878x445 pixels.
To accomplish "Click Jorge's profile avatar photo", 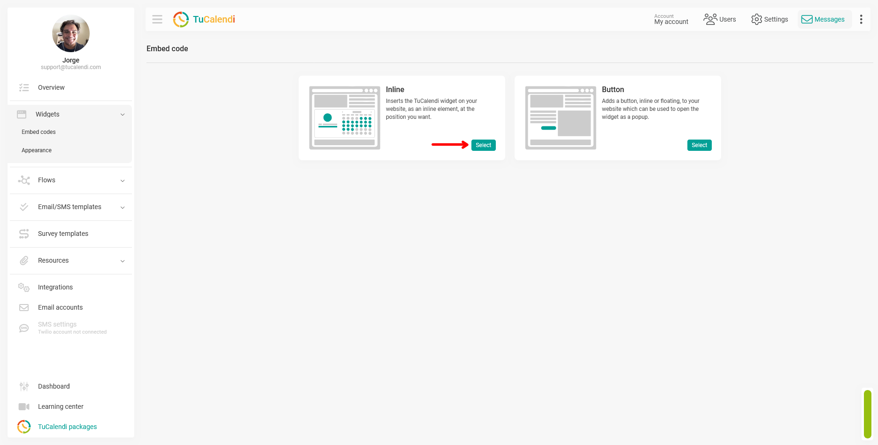I will [71, 33].
